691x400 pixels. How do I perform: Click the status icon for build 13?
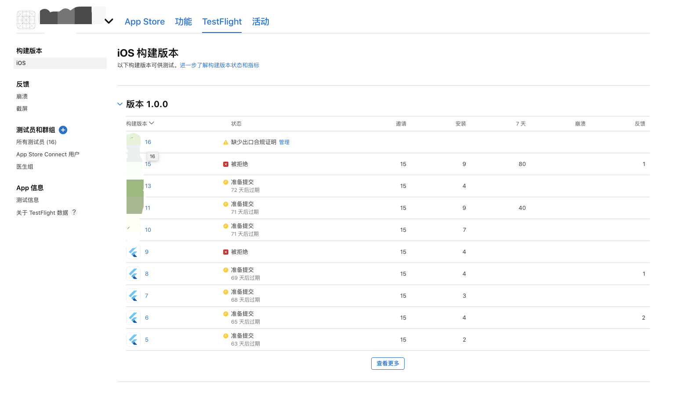point(226,182)
